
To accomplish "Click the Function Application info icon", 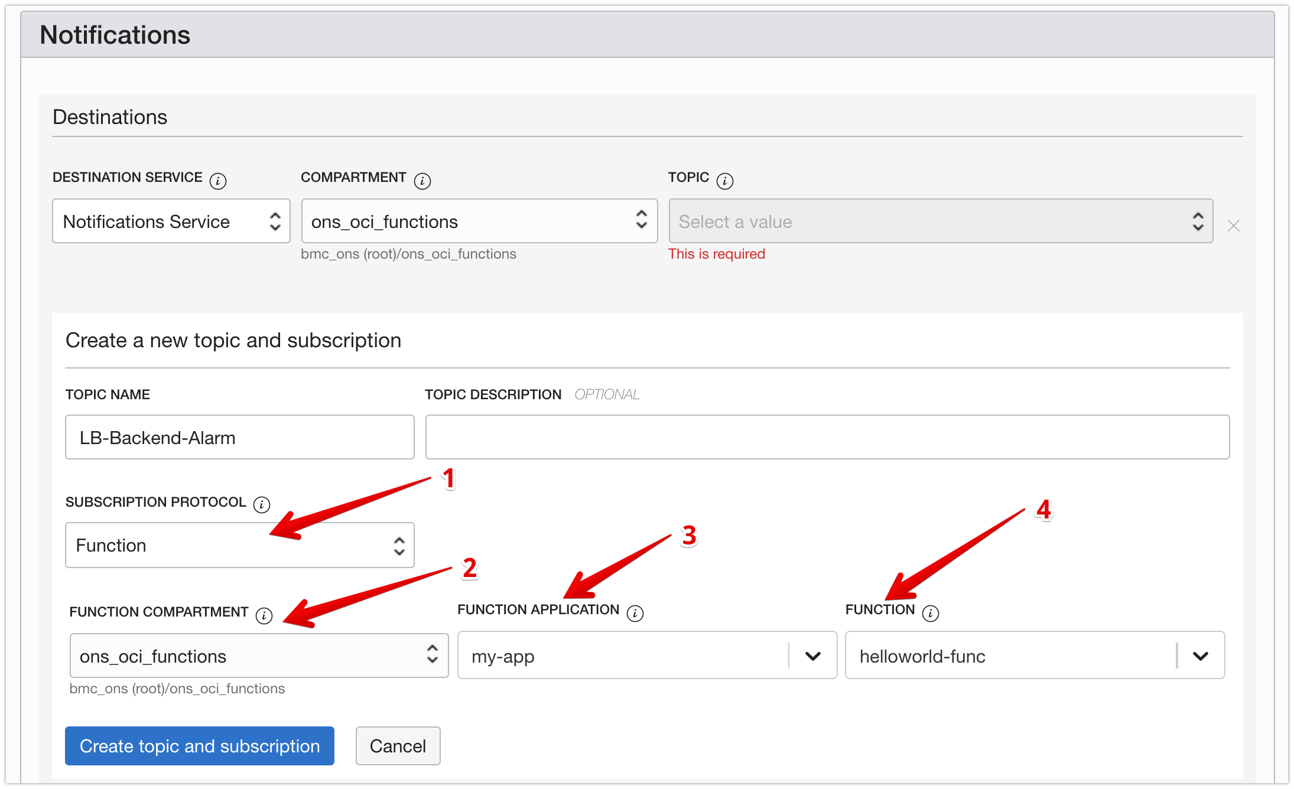I will 635,613.
